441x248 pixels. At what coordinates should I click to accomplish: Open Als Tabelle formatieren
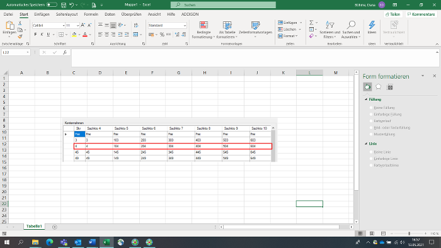click(x=227, y=30)
